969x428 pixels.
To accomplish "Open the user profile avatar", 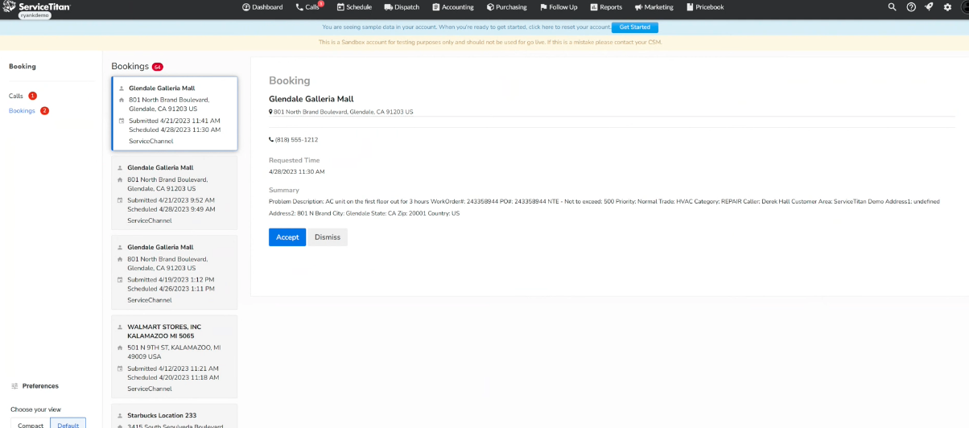I will coord(964,6).
